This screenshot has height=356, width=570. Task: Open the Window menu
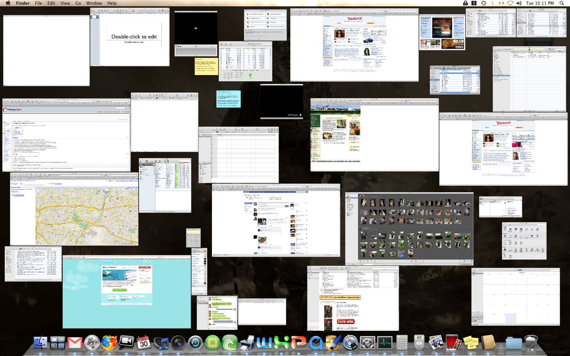(x=94, y=3)
